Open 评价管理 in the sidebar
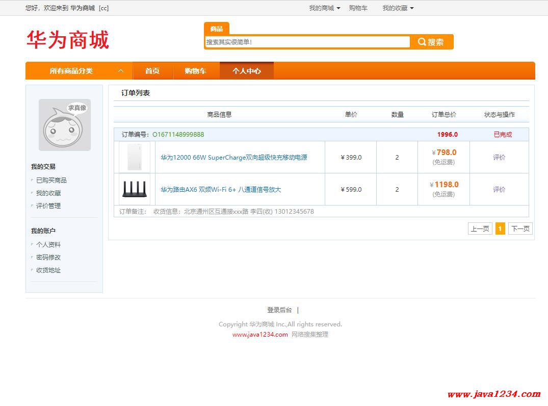Viewport: 548px width, 406px height. (48, 206)
